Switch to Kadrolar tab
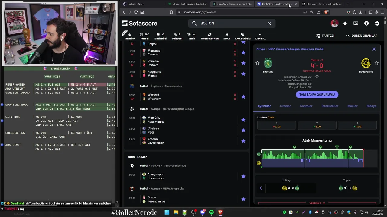 [x=306, y=106]
